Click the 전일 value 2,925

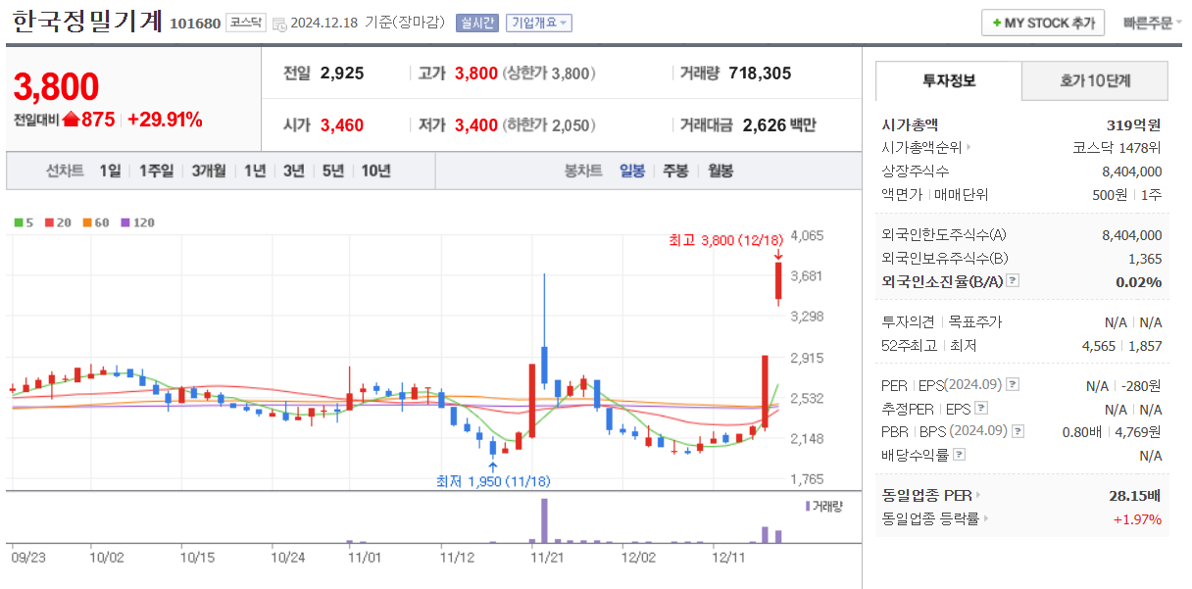(342, 73)
